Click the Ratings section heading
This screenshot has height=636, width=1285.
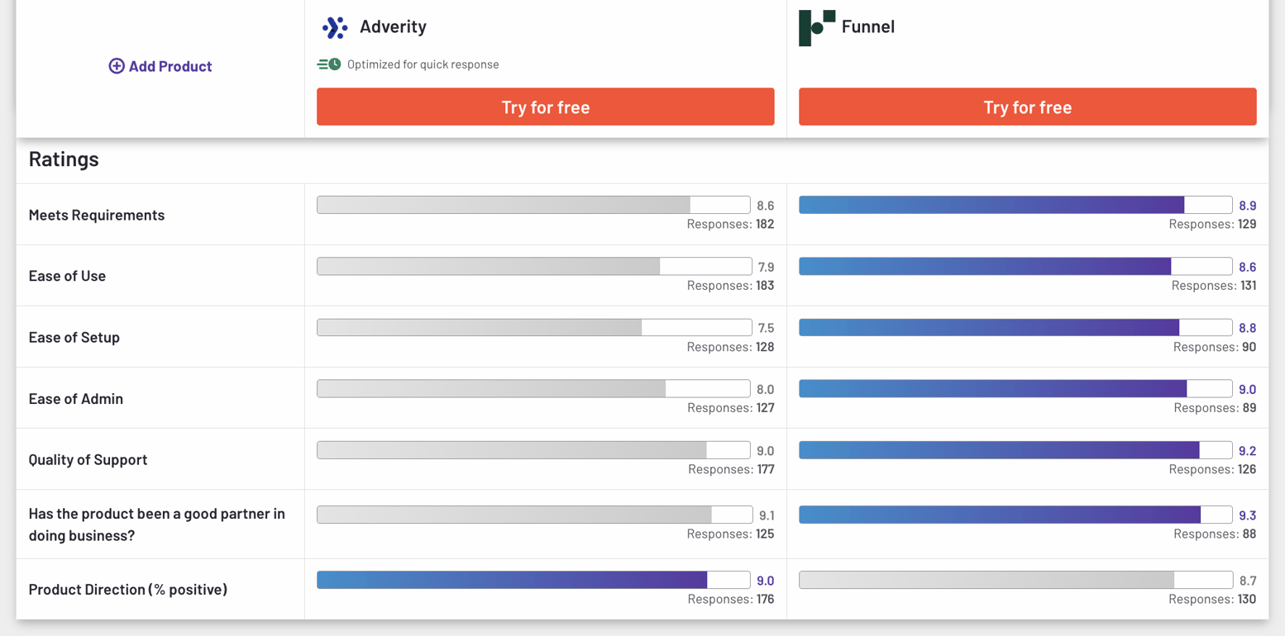pos(64,159)
